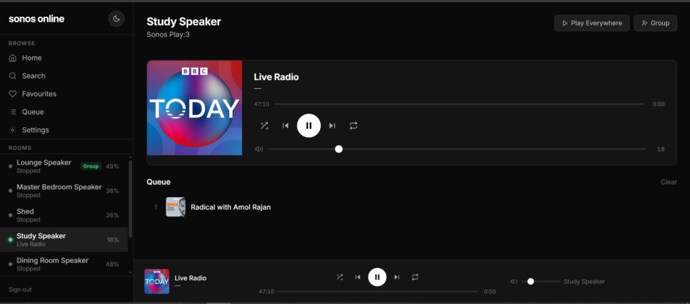Click the bottom bar BBC Today thumbnail

coord(156,282)
